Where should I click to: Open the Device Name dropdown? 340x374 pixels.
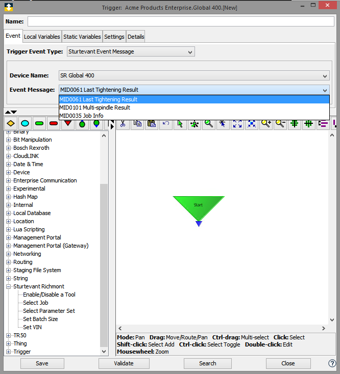tap(194, 75)
